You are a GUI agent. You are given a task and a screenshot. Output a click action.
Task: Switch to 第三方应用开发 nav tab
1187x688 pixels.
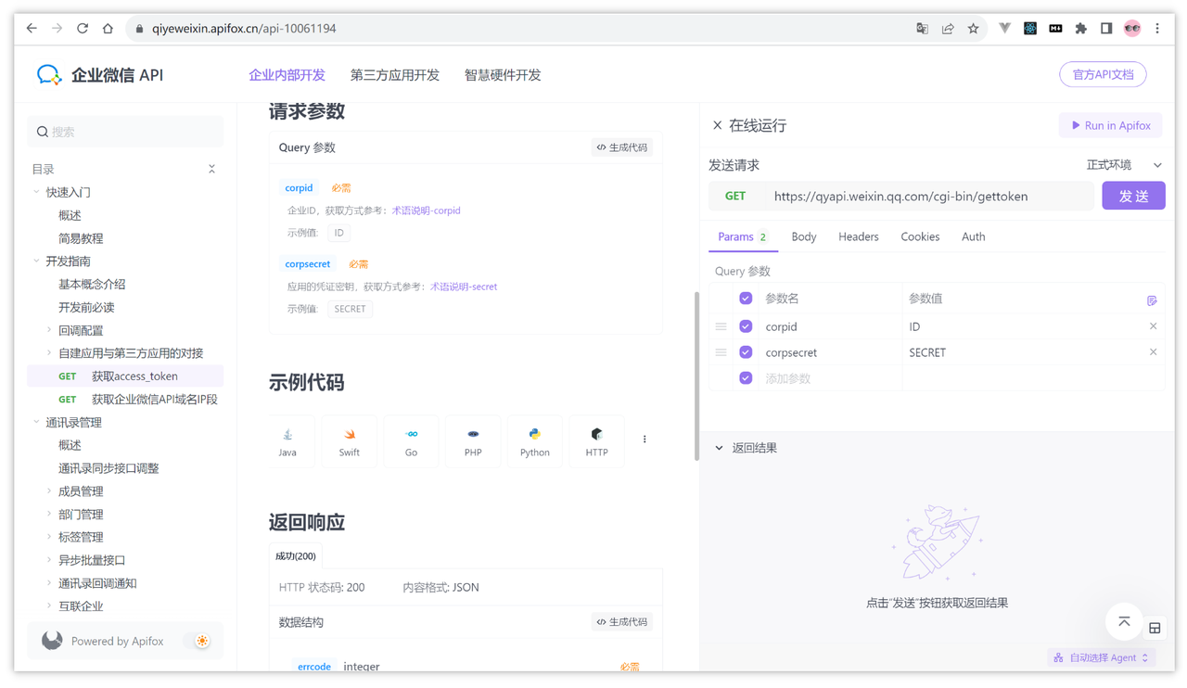pos(394,75)
